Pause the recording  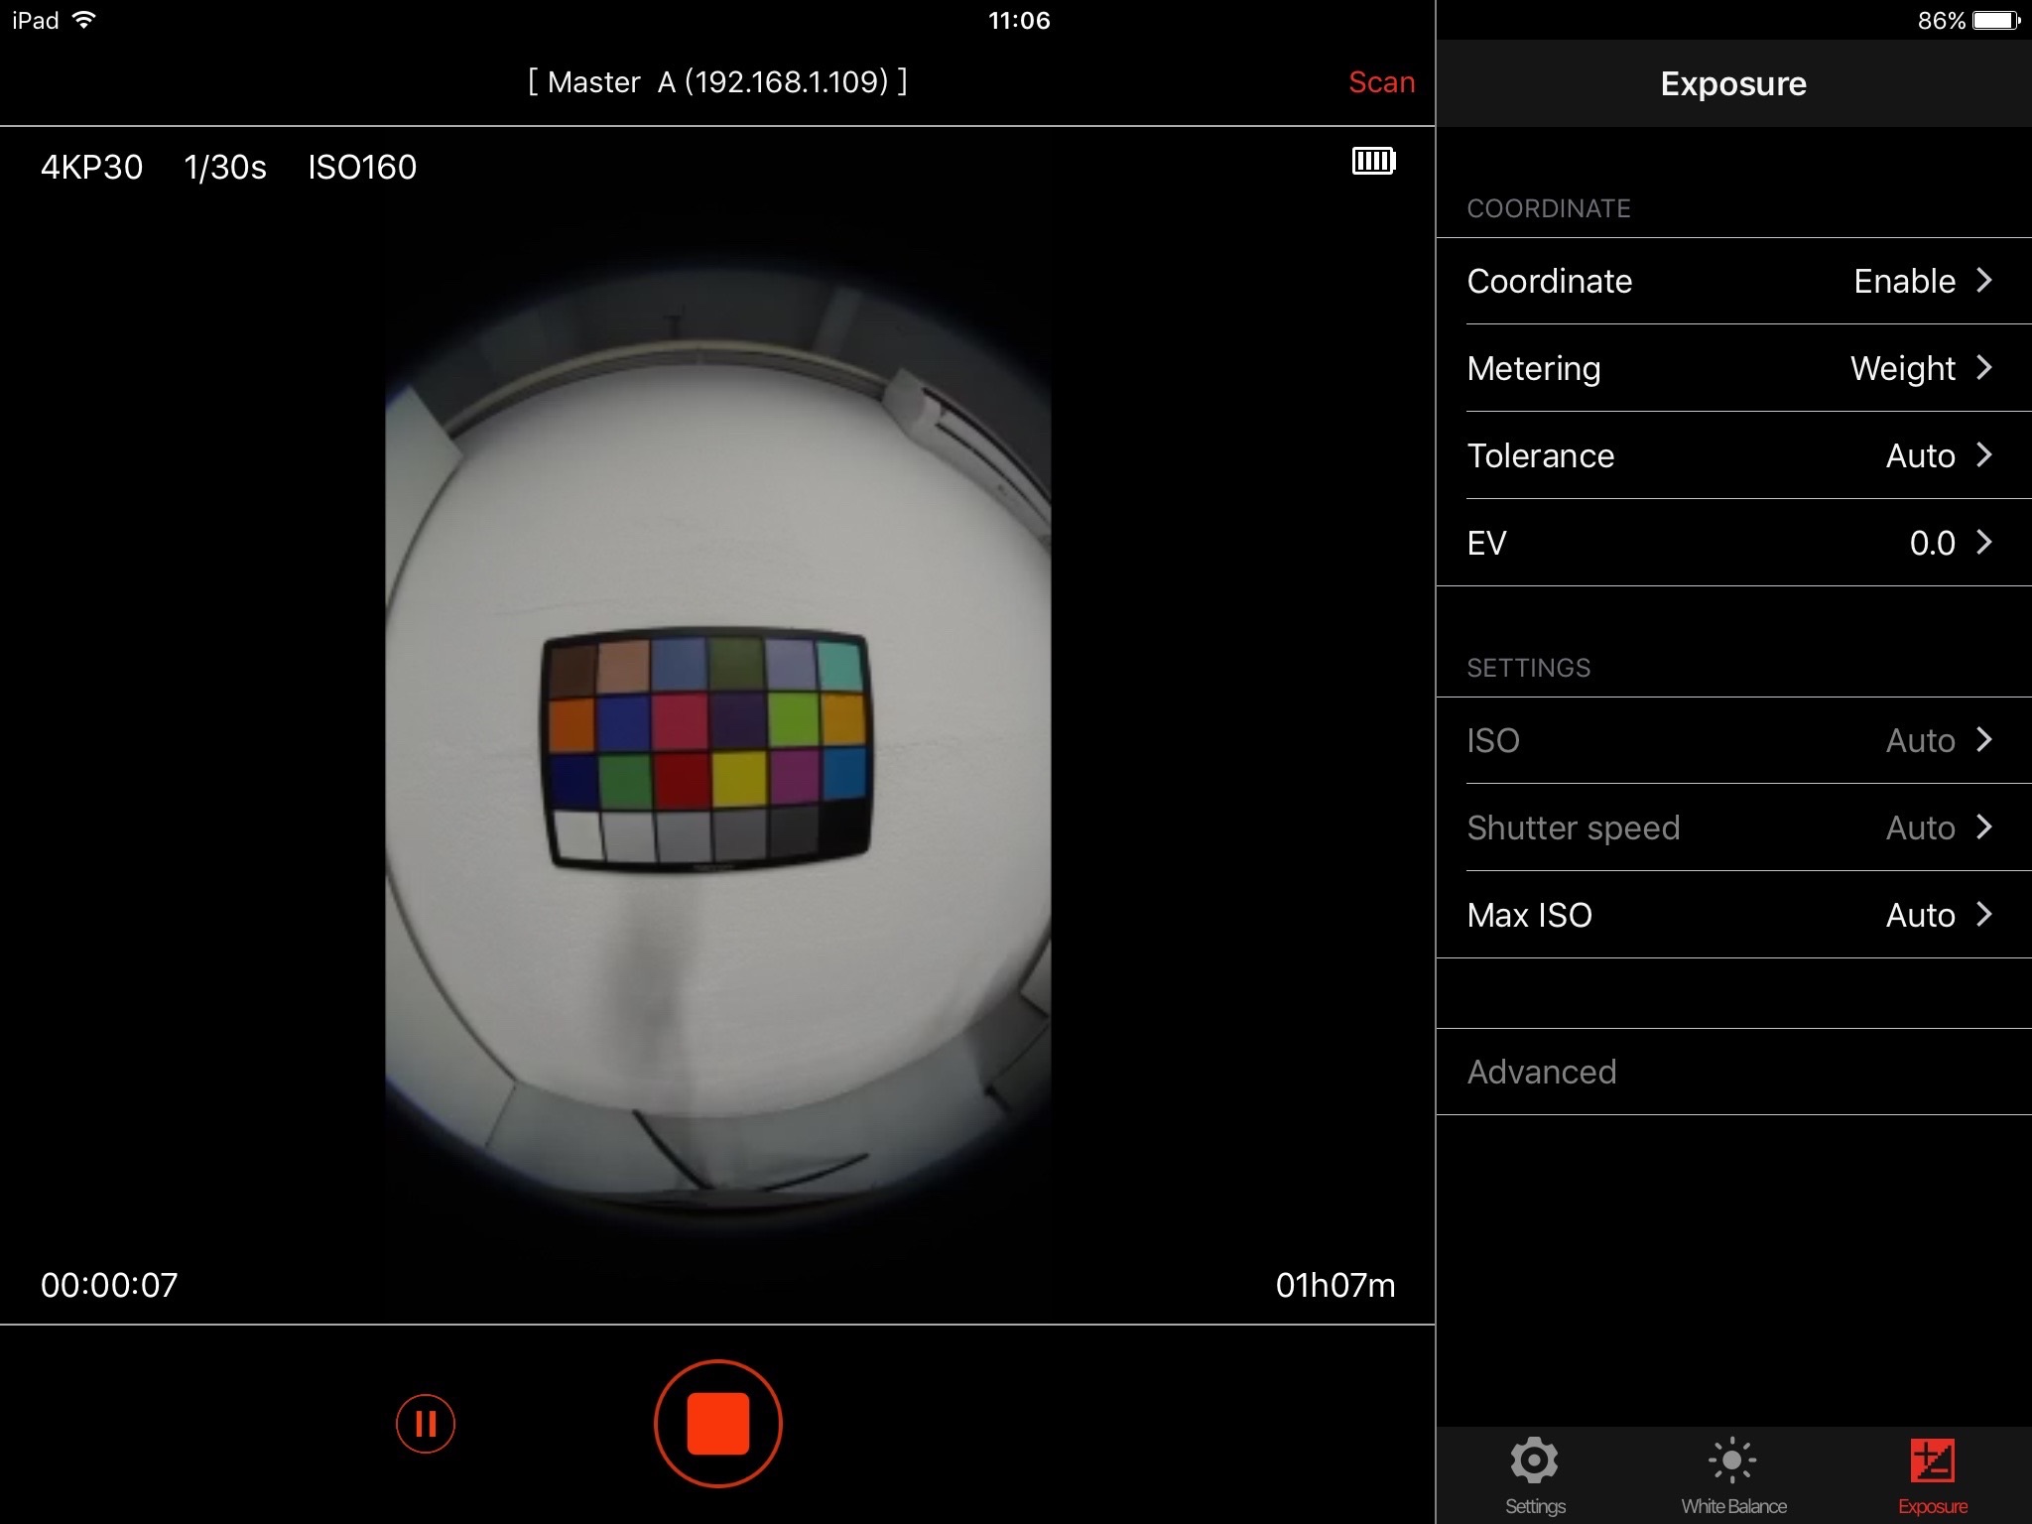coord(425,1423)
